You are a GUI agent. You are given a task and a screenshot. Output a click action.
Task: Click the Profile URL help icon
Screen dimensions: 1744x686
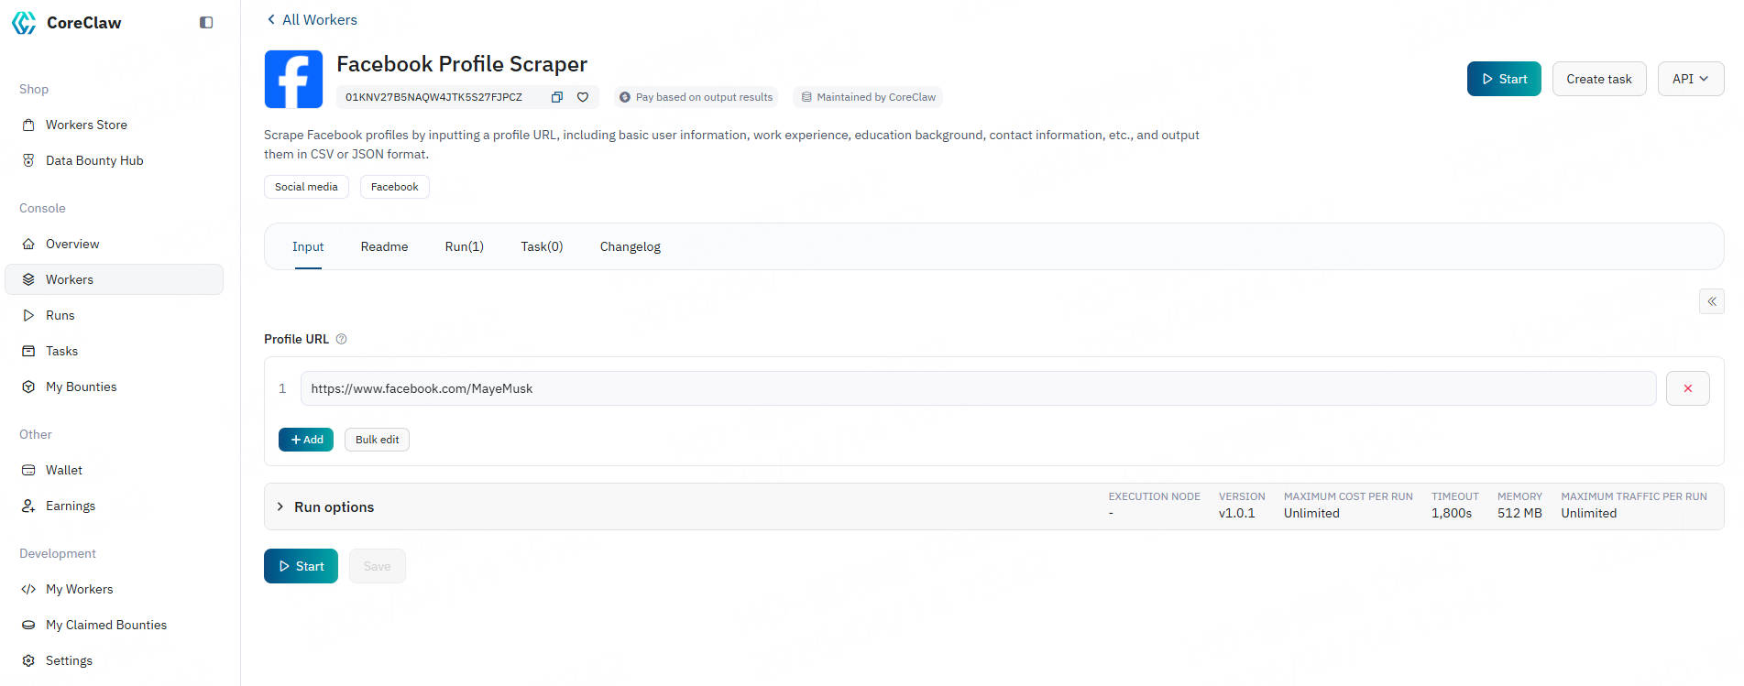(x=342, y=339)
